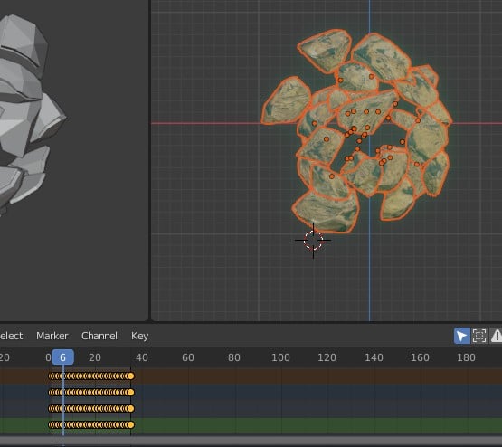Select last keyframe in the green channel row
This screenshot has height=447, width=502.
[130, 425]
